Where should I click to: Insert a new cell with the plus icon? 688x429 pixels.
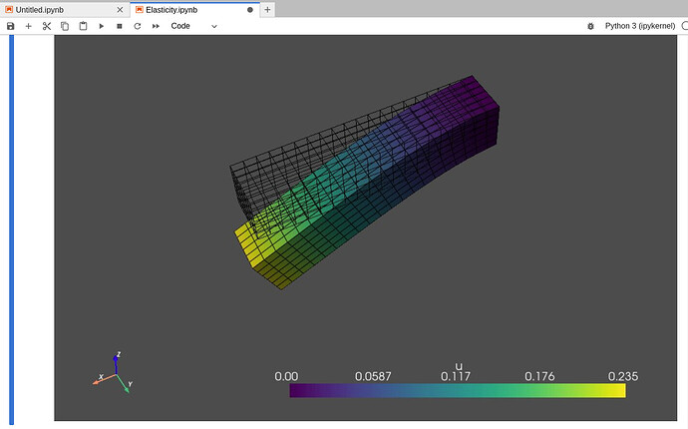click(29, 26)
